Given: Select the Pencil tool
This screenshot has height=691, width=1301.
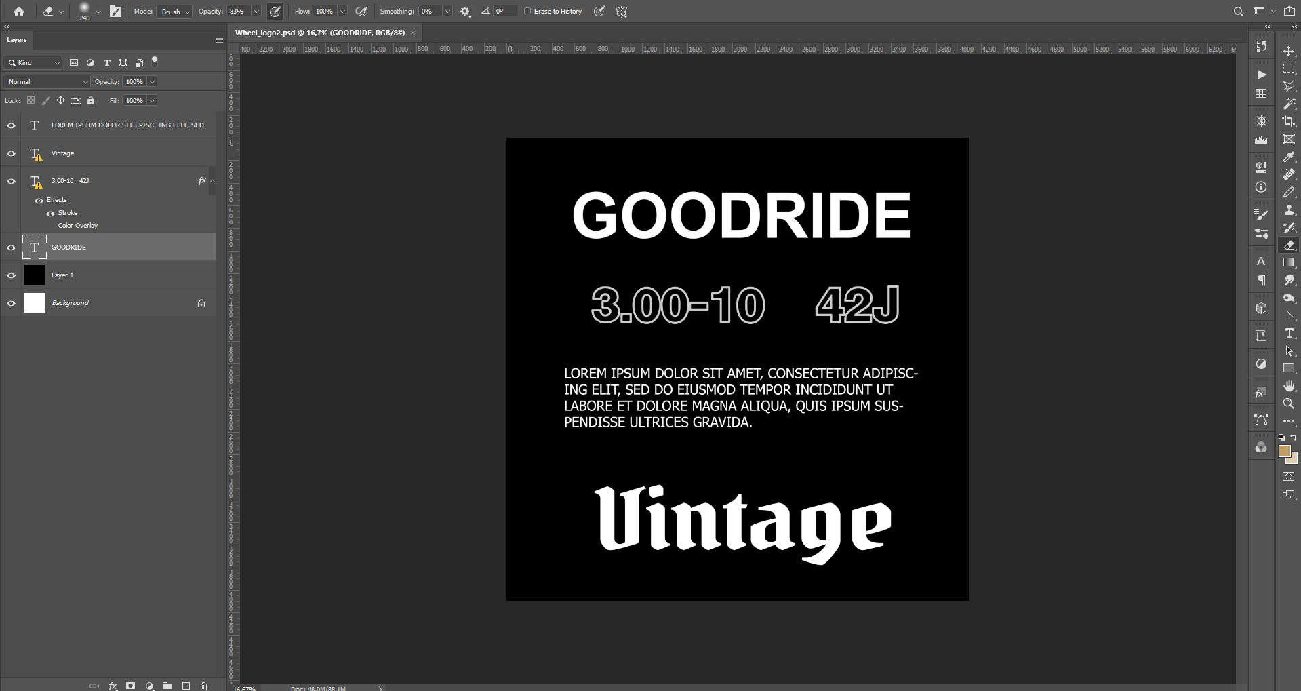Looking at the screenshot, I should coord(1288,193).
